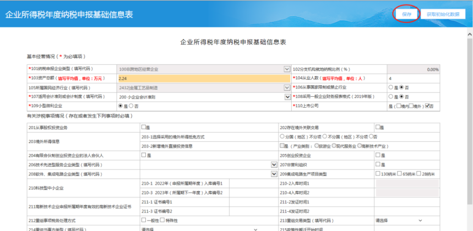Open the 101纳税申报企业类型 dropdown arrow
The image size is (473, 231).
287,69
